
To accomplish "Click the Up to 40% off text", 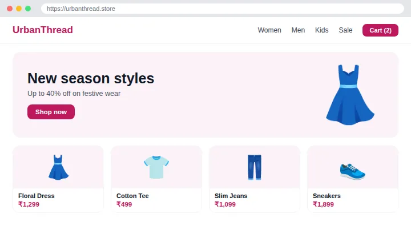I will pos(74,94).
